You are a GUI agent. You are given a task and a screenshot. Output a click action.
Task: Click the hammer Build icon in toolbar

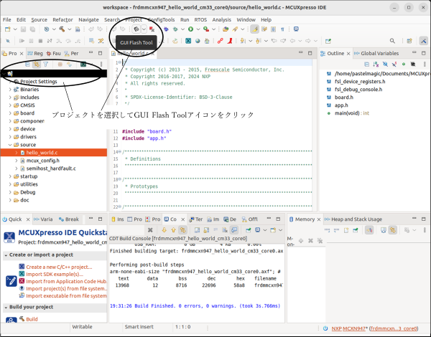(63, 29)
